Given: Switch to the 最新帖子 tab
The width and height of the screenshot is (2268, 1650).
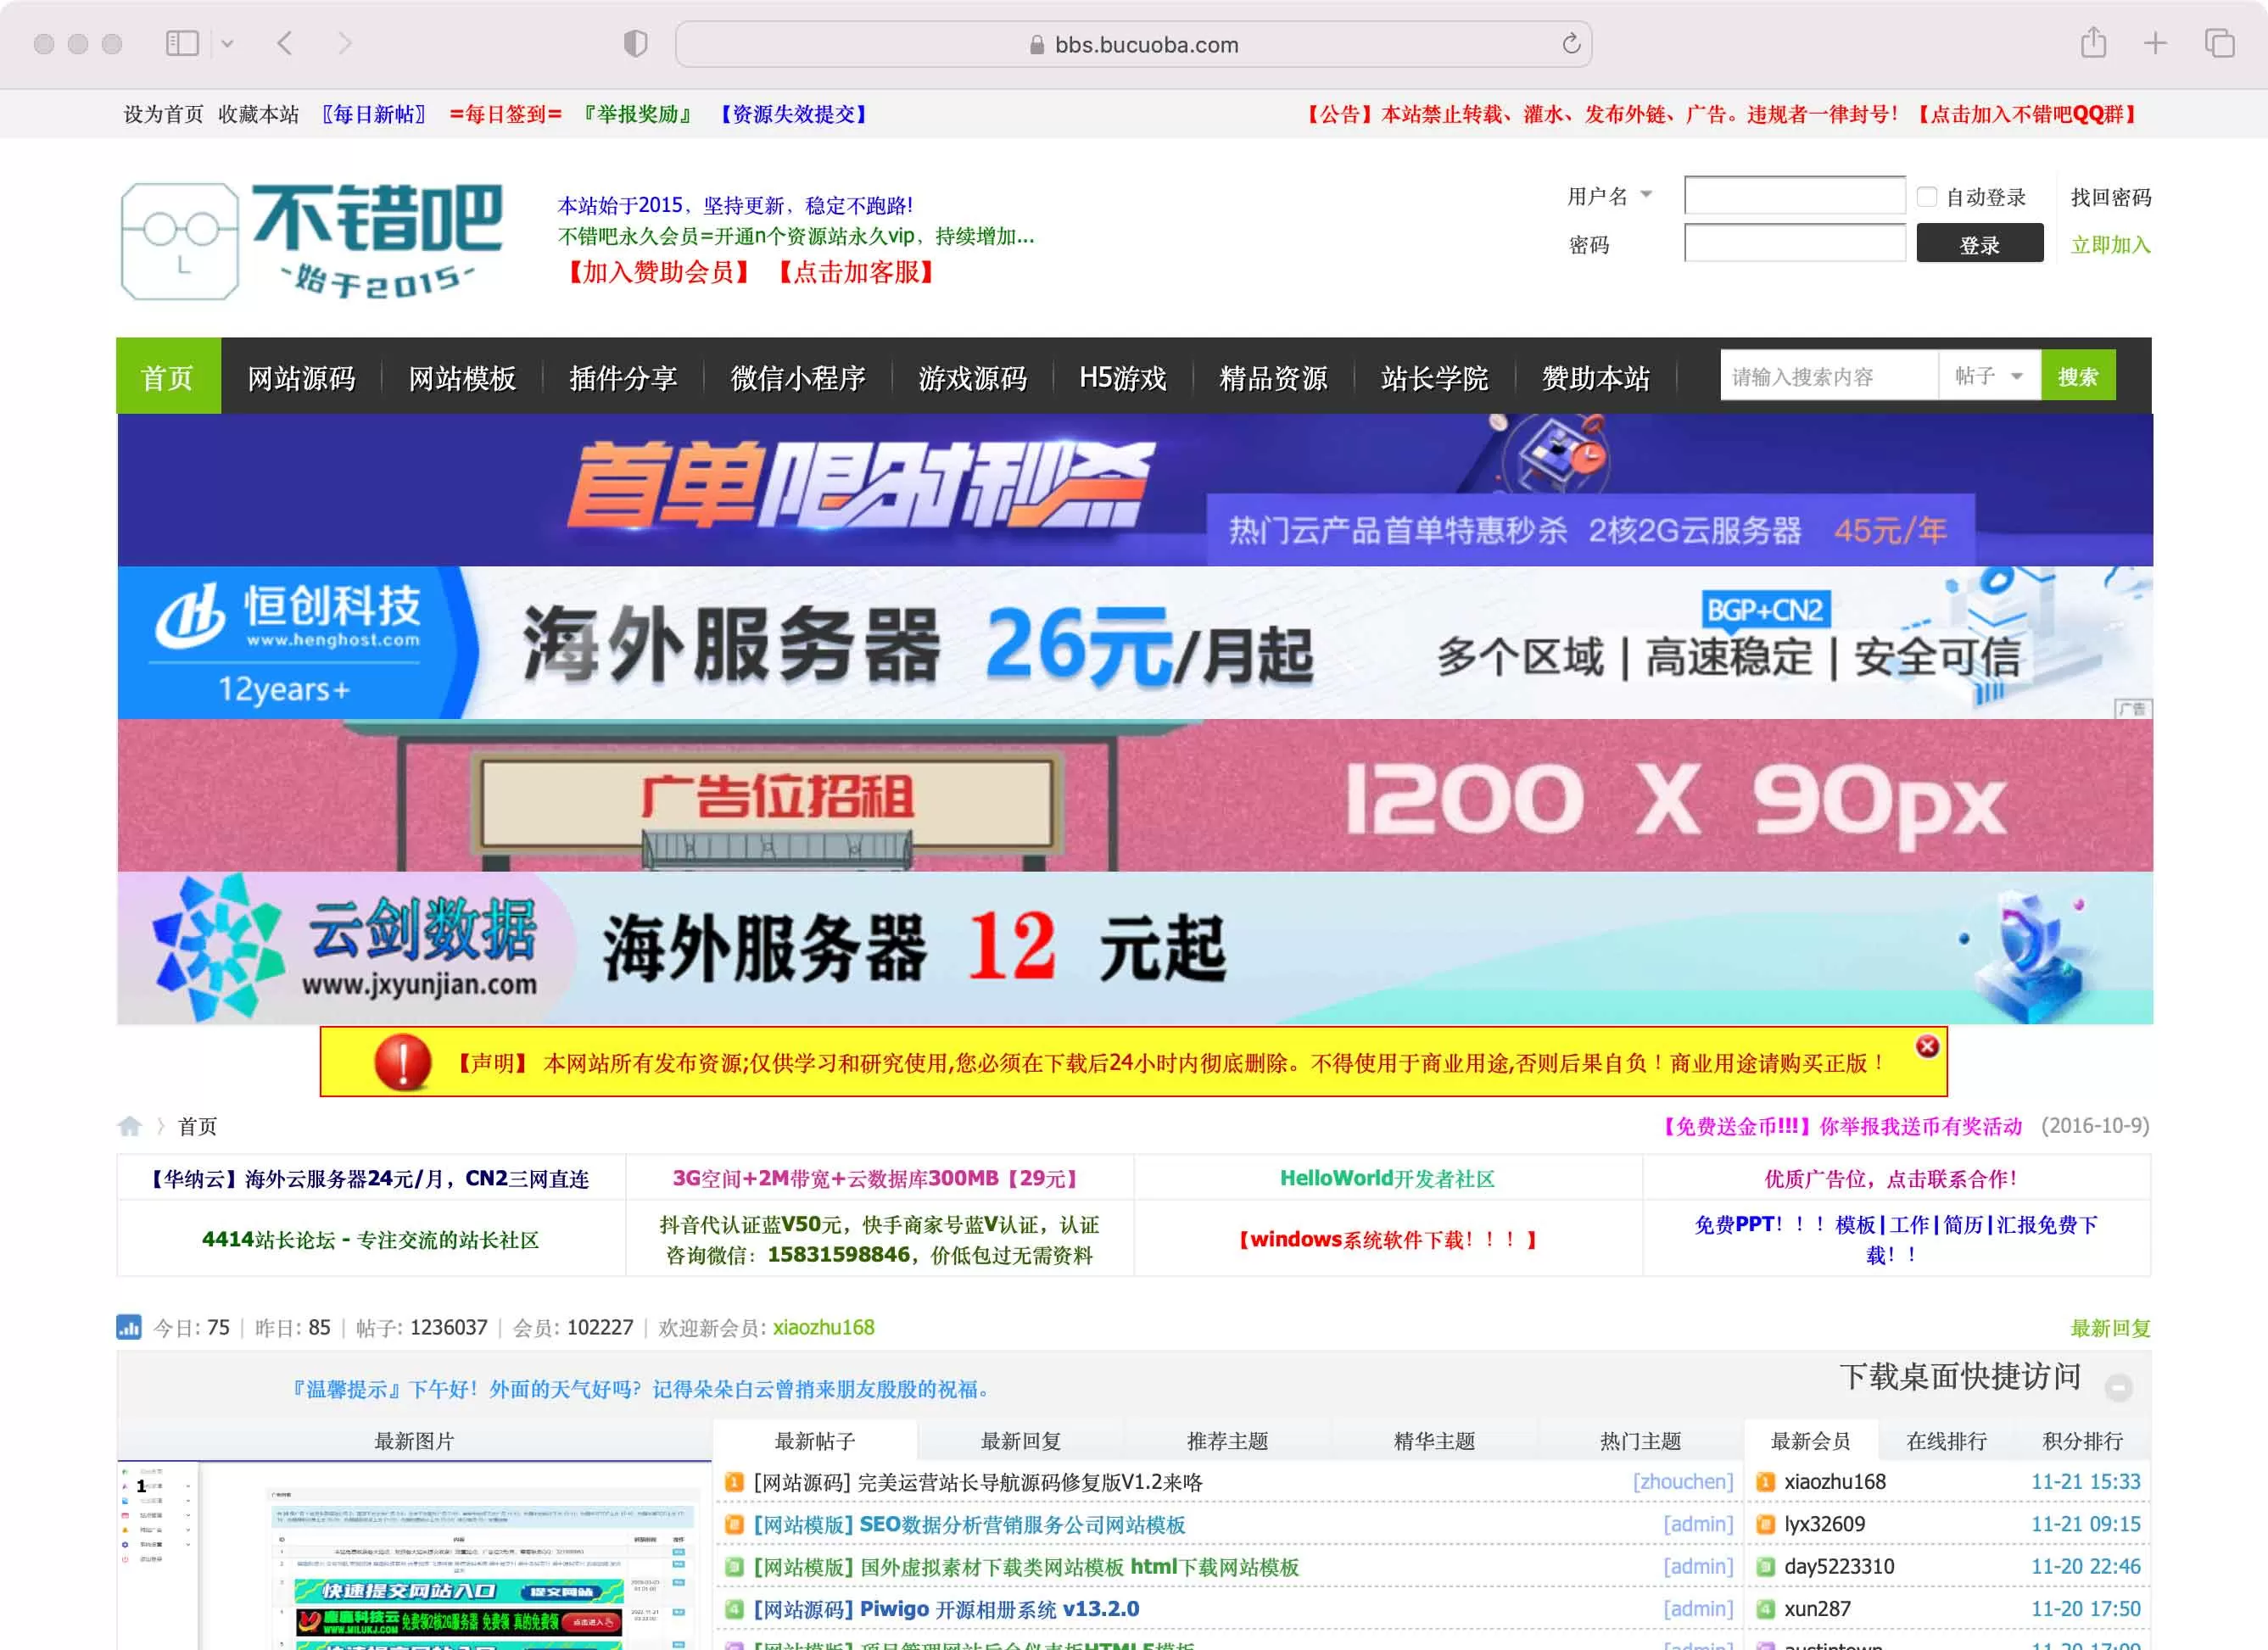Looking at the screenshot, I should point(815,1441).
